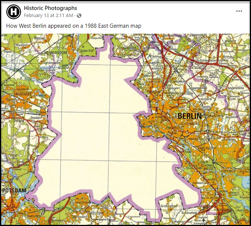Viewport: 251px width, 226px height.
Task: Click the PANKOW label on the map
Action: (153, 92)
